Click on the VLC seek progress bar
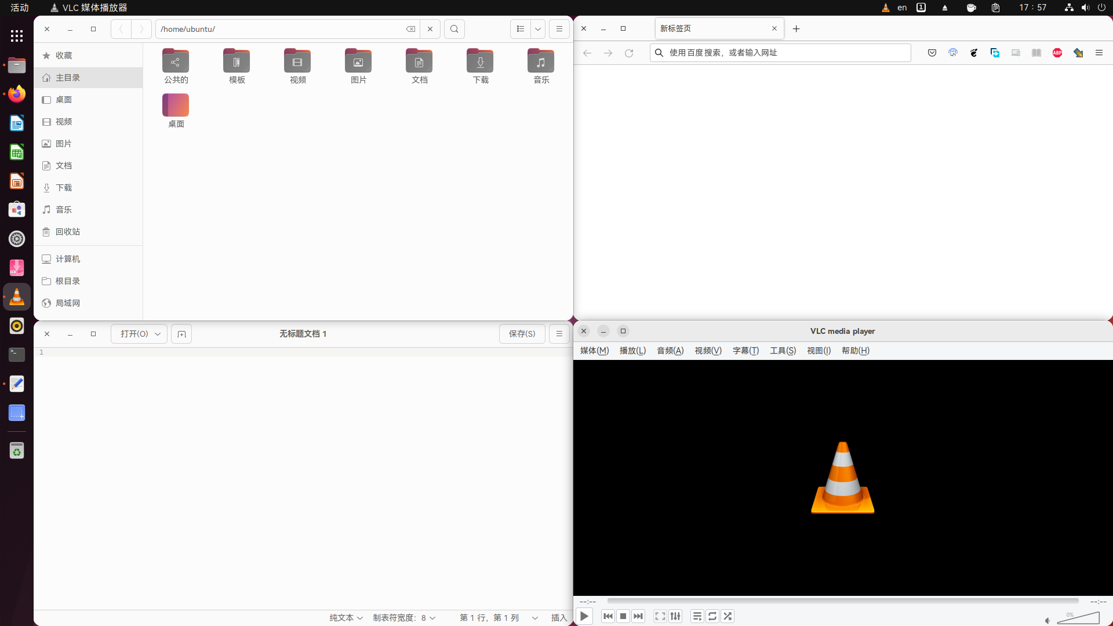This screenshot has height=626, width=1113. pos(843,601)
